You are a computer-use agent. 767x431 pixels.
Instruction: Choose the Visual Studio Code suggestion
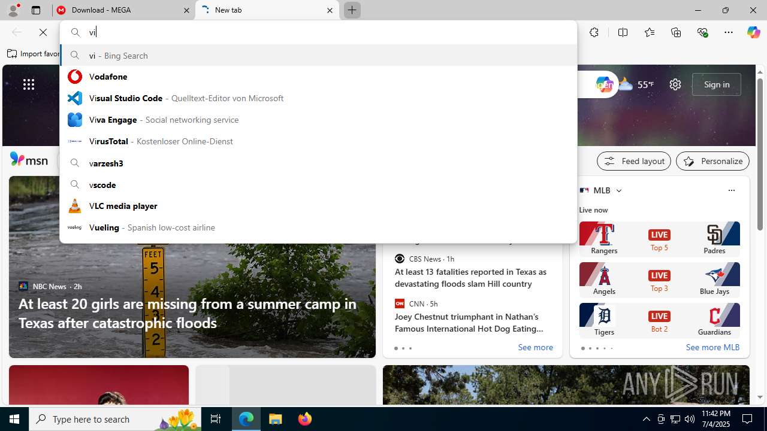coord(318,98)
